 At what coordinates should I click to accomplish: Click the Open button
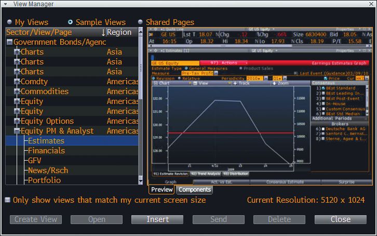point(97,219)
